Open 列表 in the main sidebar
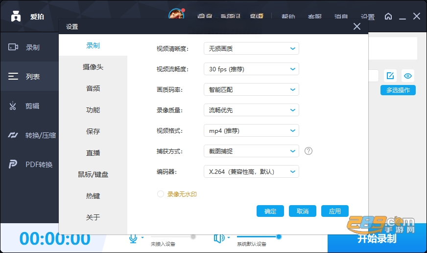This screenshot has width=427, height=253. click(29, 76)
